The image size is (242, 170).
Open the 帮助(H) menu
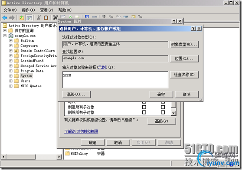[65, 10]
